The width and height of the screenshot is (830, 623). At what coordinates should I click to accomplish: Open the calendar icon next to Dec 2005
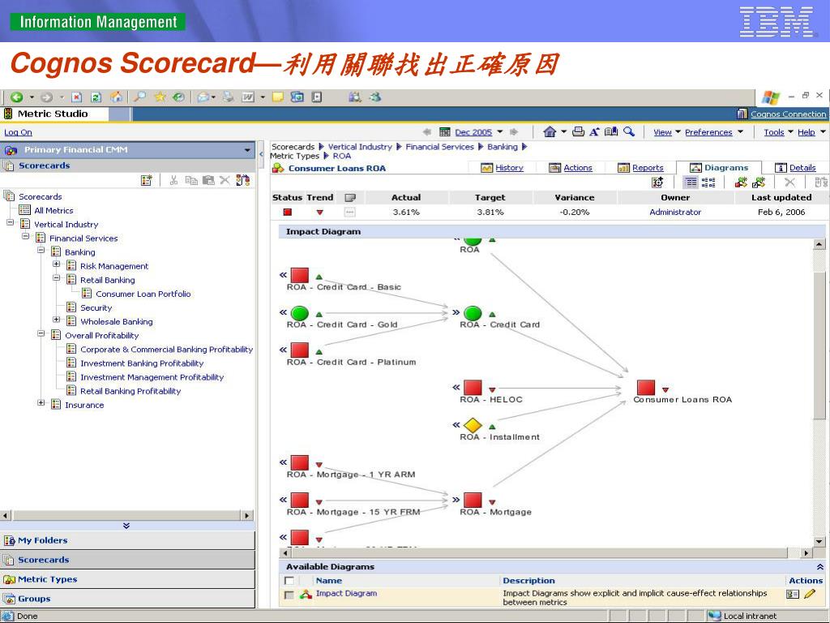point(445,132)
